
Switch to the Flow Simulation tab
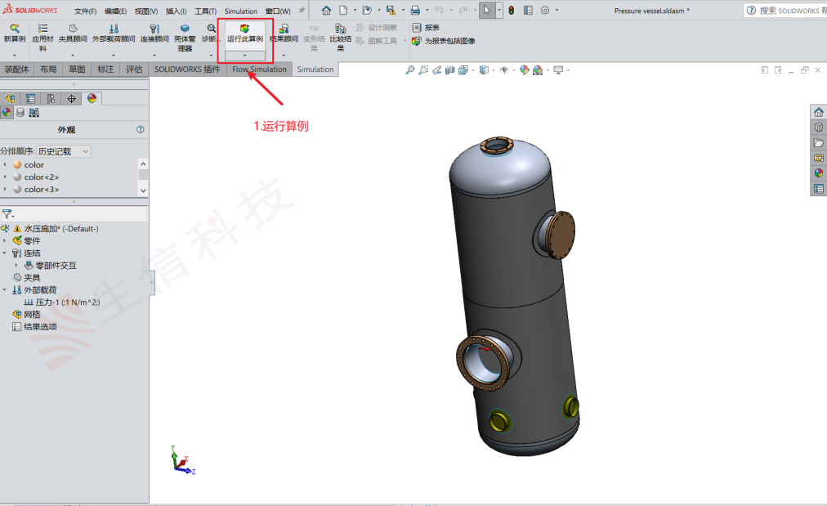pos(259,69)
